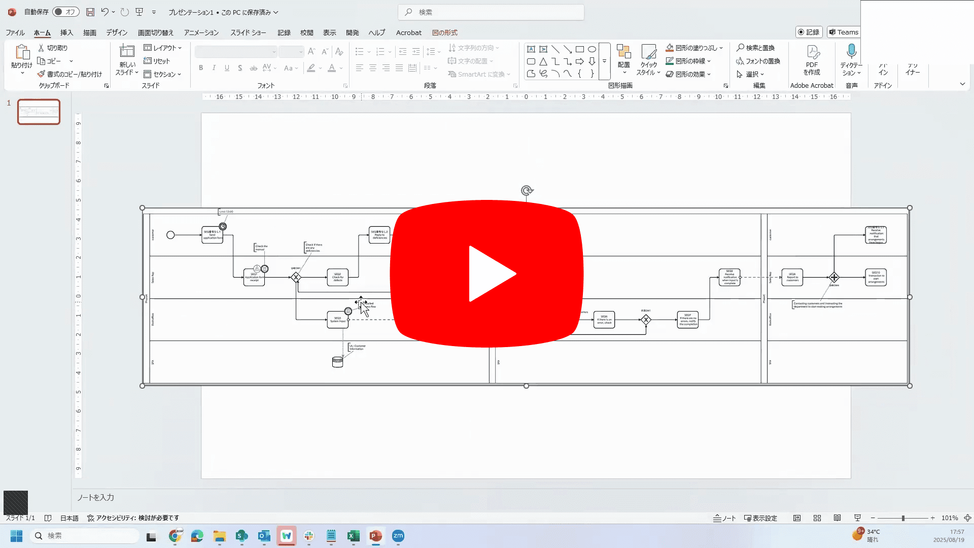The image size is (974, 548).
Task: Select the Oval shape in shapes gallery
Action: [x=592, y=49]
